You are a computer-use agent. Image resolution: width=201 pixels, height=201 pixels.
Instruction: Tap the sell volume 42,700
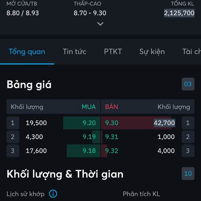tap(164, 123)
